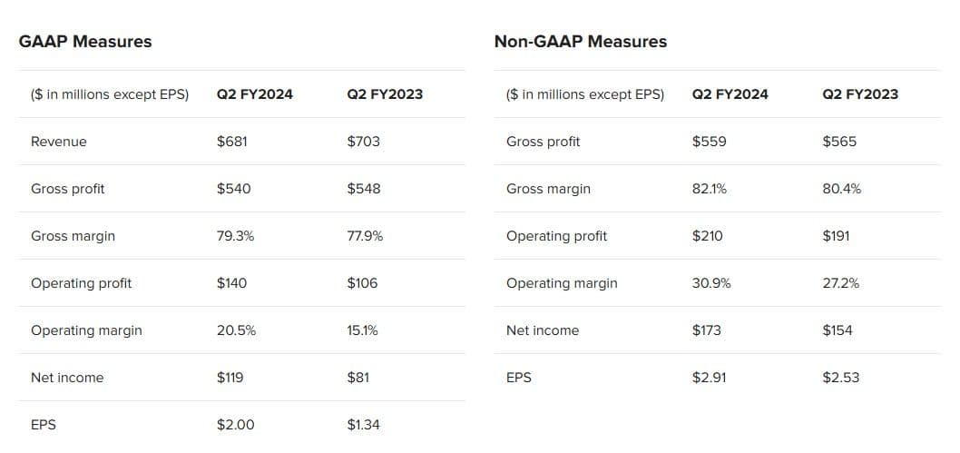The image size is (960, 453).
Task: Click the 20.5% operating margin value
Action: tap(237, 330)
